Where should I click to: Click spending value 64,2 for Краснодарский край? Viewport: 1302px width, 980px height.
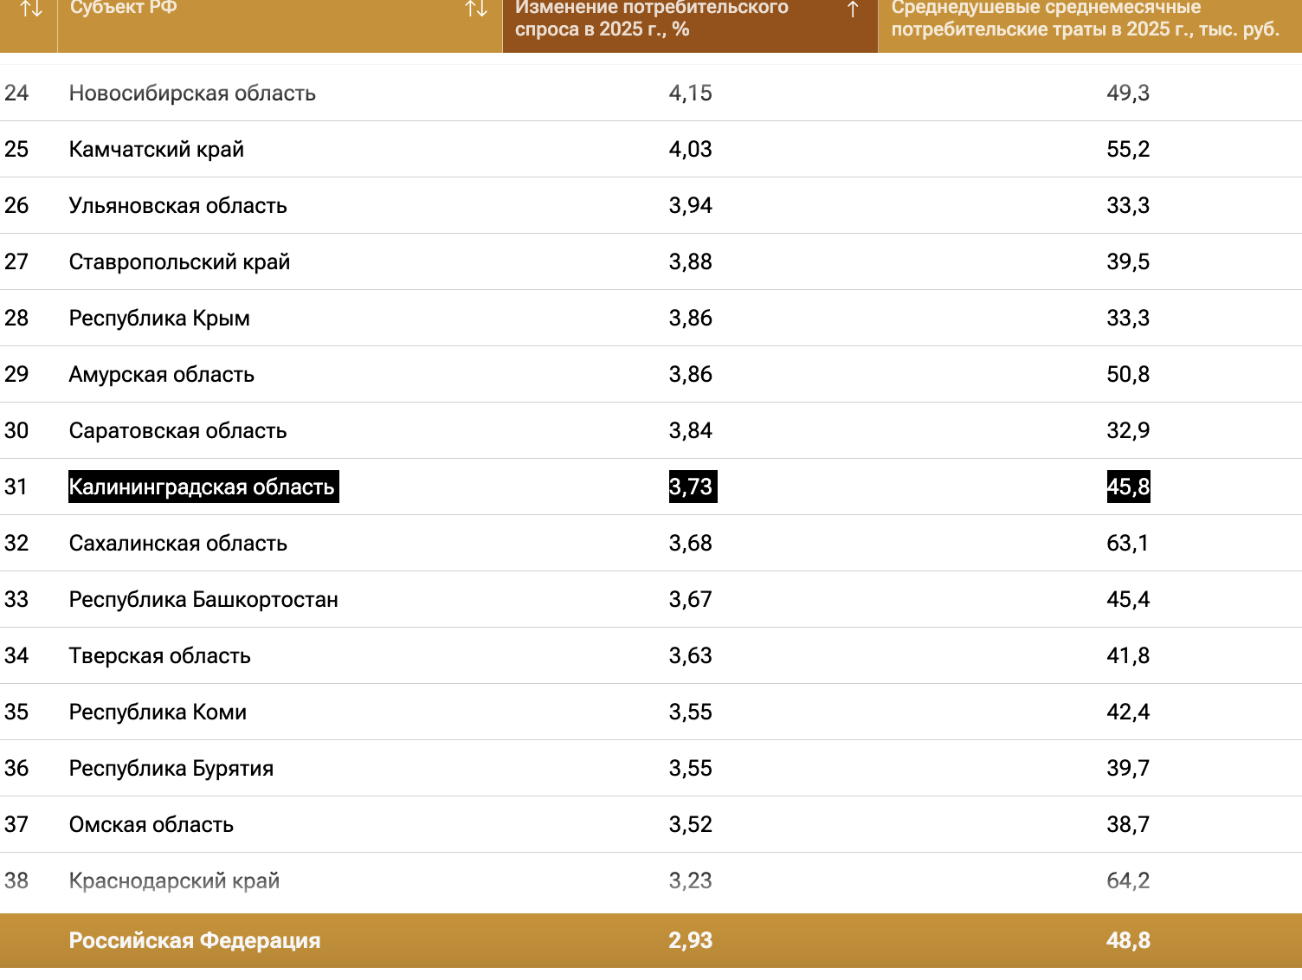pos(1128,880)
